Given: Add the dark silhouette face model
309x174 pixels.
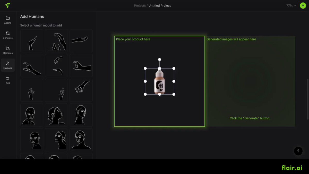Looking at the screenshot, I should pyautogui.click(x=32, y=140).
